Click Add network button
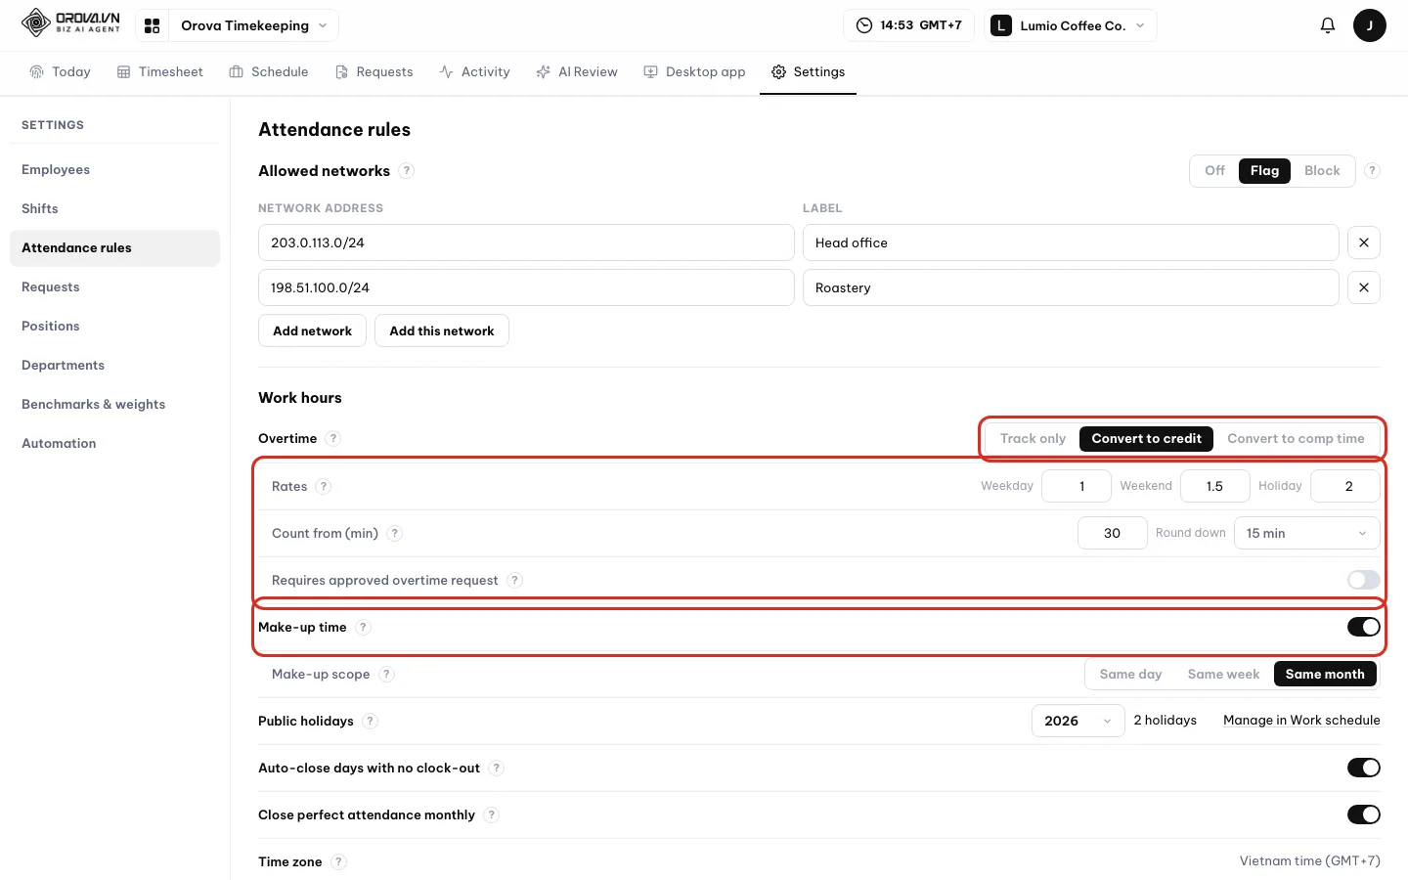Image resolution: width=1408 pixels, height=880 pixels. click(312, 330)
